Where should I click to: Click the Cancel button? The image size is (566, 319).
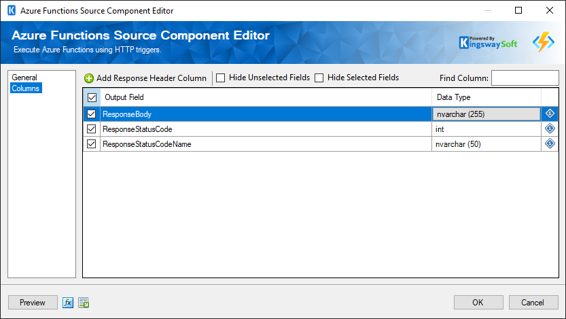point(533,303)
